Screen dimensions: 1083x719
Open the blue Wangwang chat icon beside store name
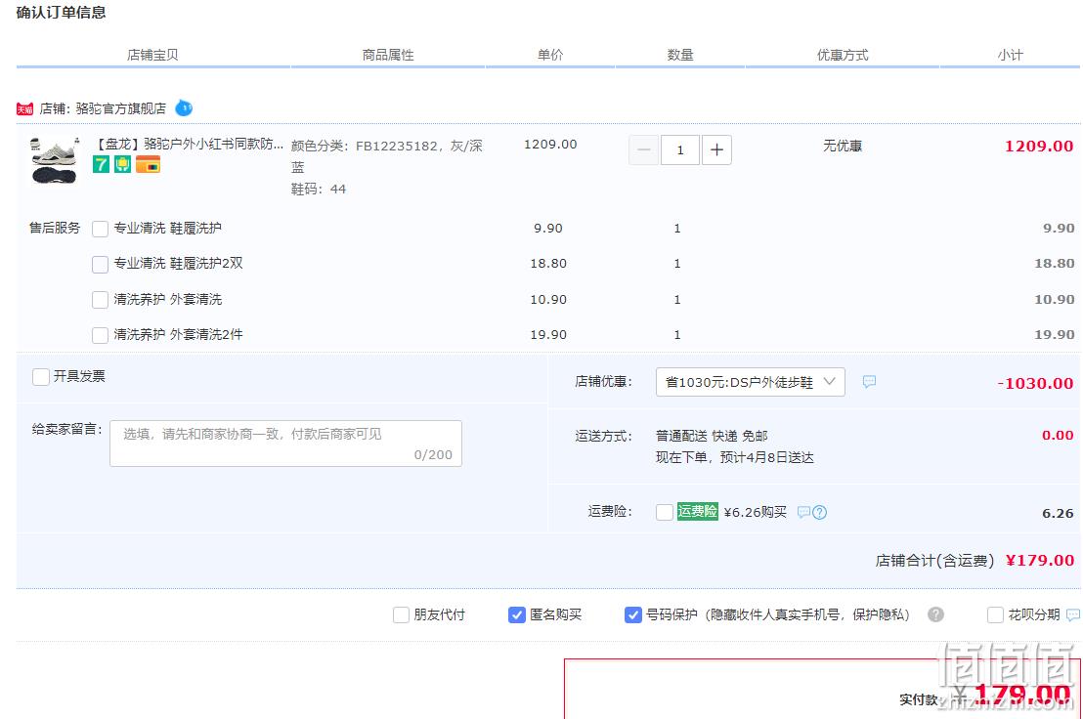pyautogui.click(x=184, y=108)
